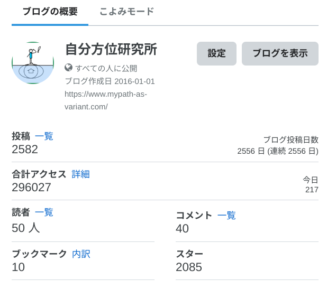Image resolution: width=336 pixels, height=289 pixels.
Task: Click the star count 2085
Action: click(189, 267)
